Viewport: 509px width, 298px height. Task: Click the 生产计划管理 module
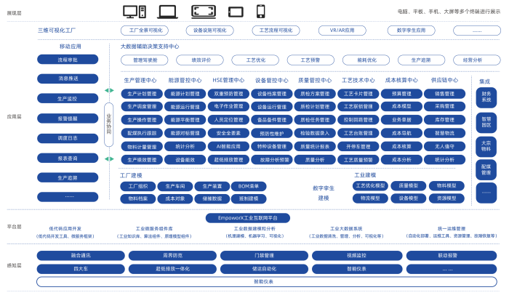coord(141,94)
